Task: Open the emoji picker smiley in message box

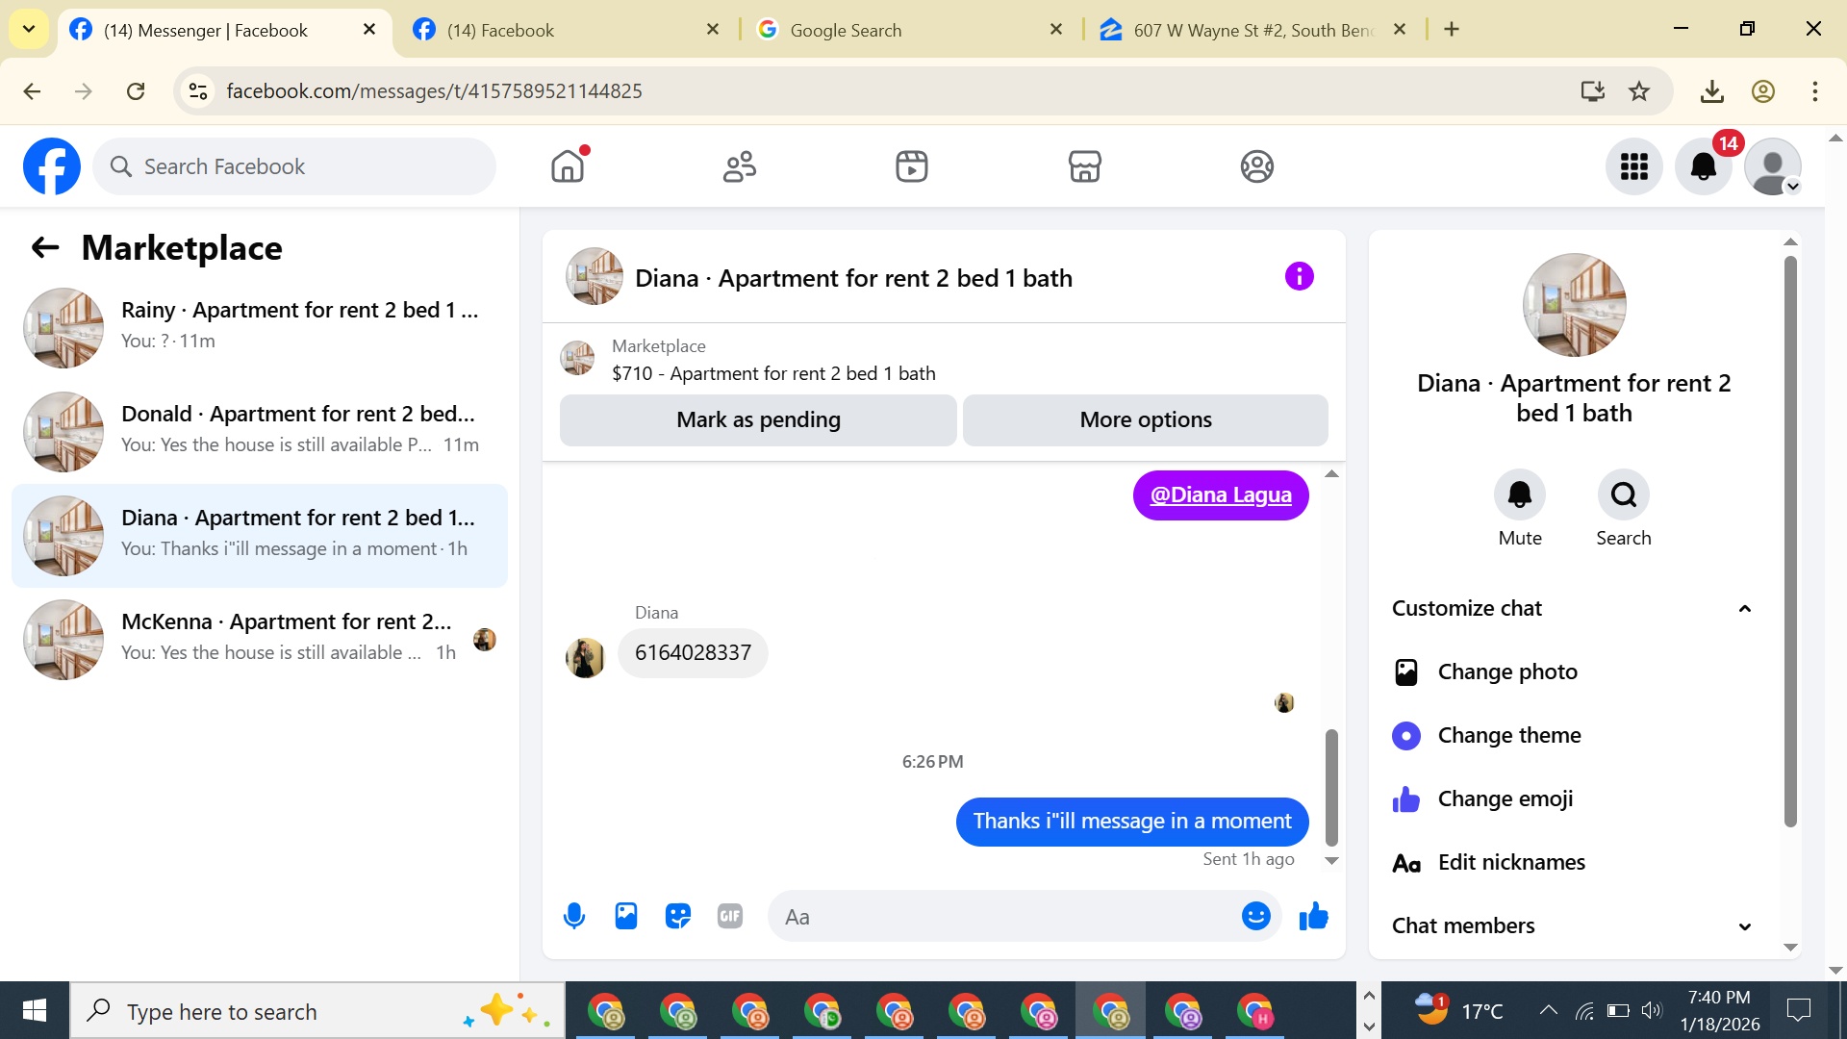Action: 1255,916
